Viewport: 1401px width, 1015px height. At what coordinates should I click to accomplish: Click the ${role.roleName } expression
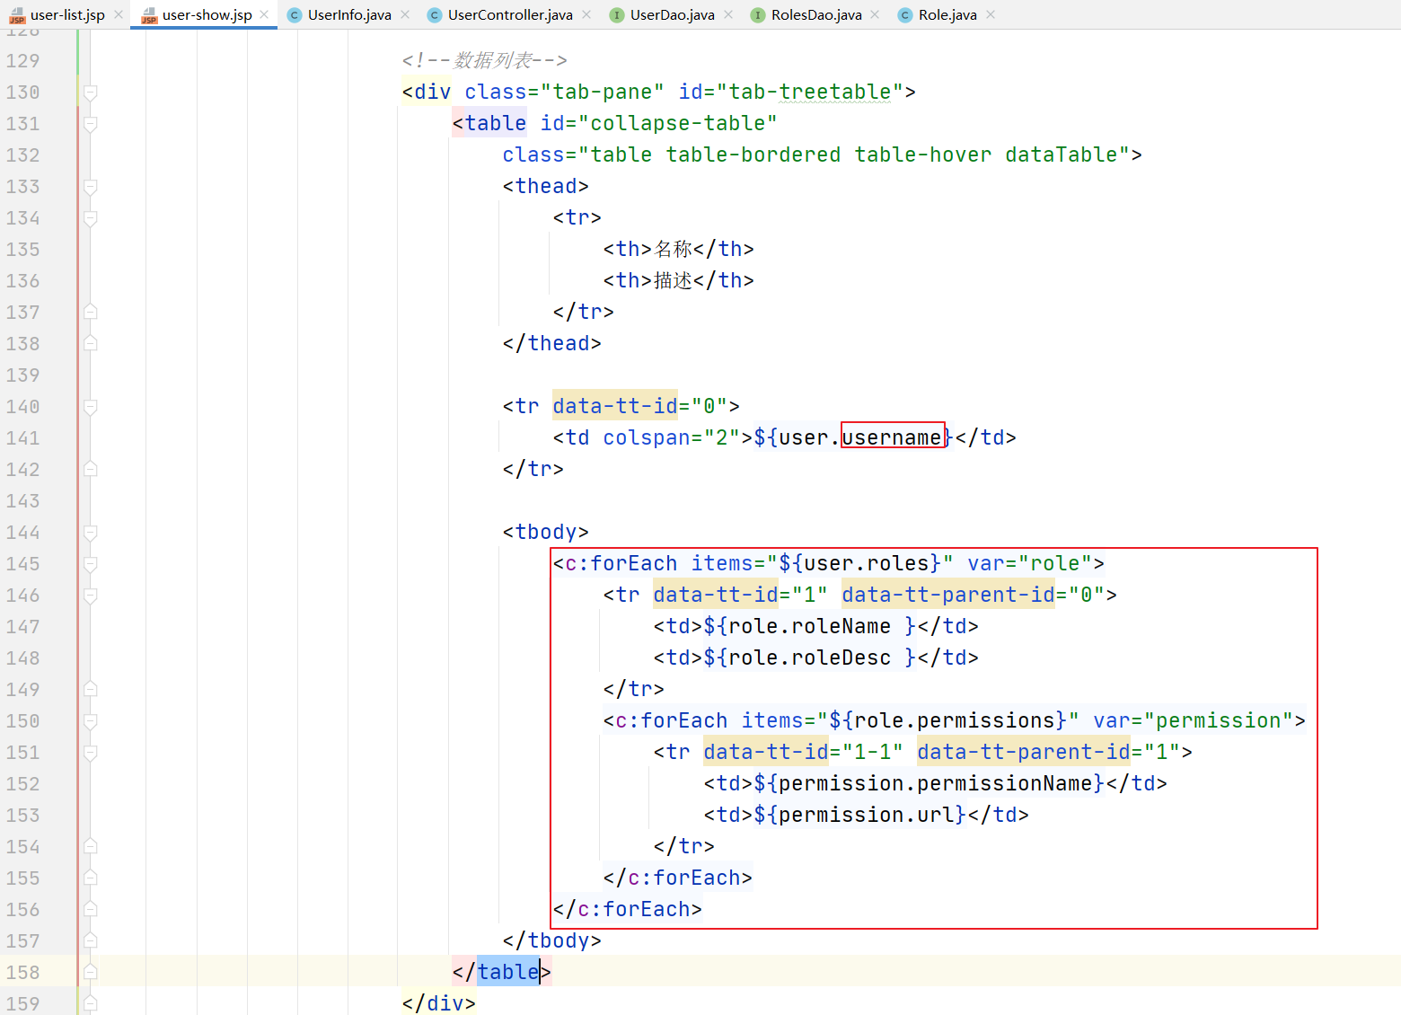coord(810,626)
